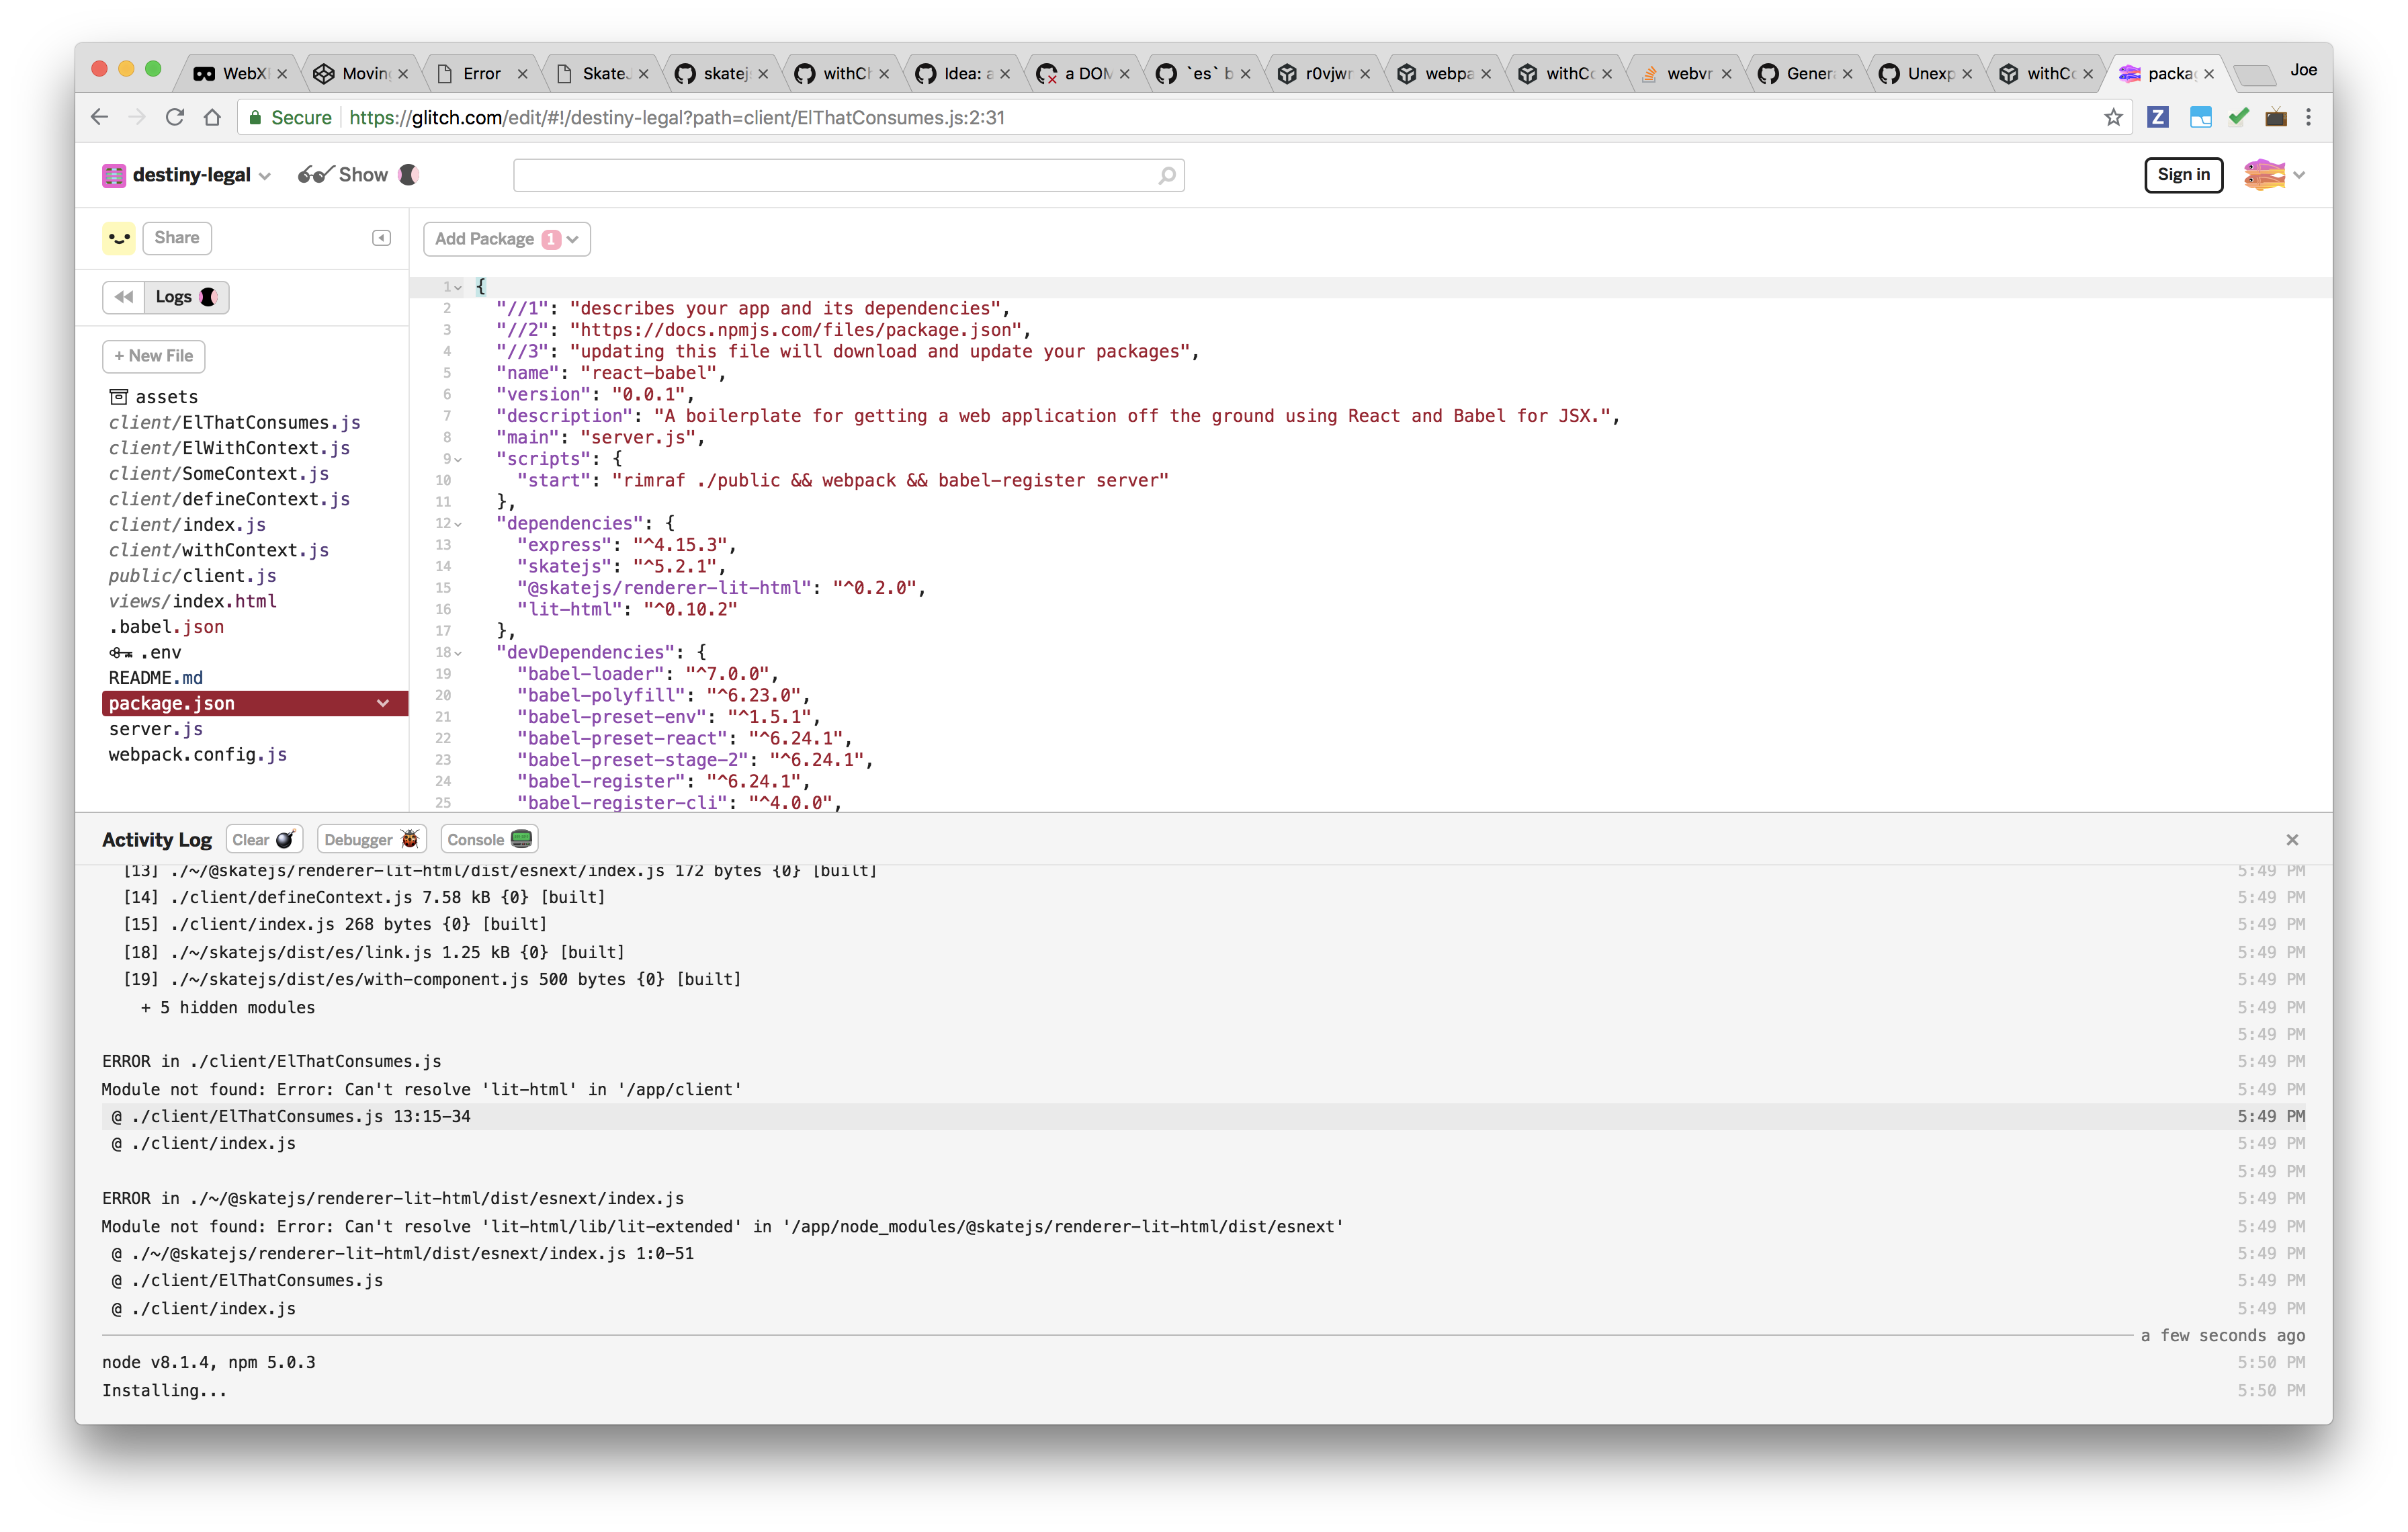Open destiny-legal project dropdown
Viewport: 2408px width, 1532px height.
[265, 176]
